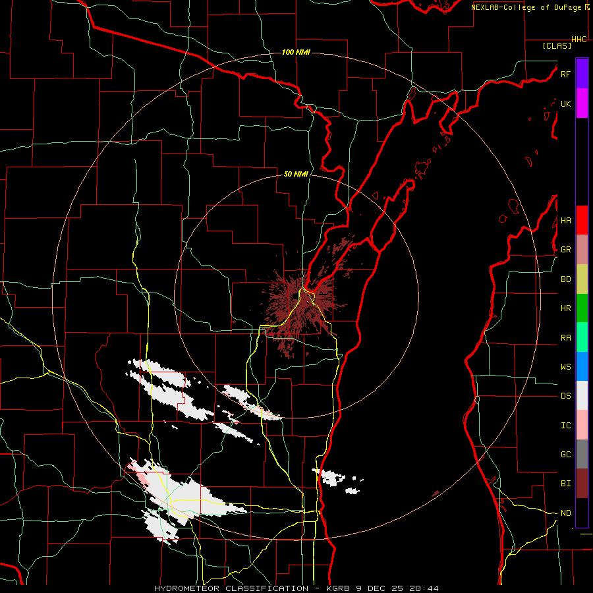Image resolution: width=593 pixels, height=593 pixels.
Task: Click the 50 NMI range ring label
Action: (296, 174)
